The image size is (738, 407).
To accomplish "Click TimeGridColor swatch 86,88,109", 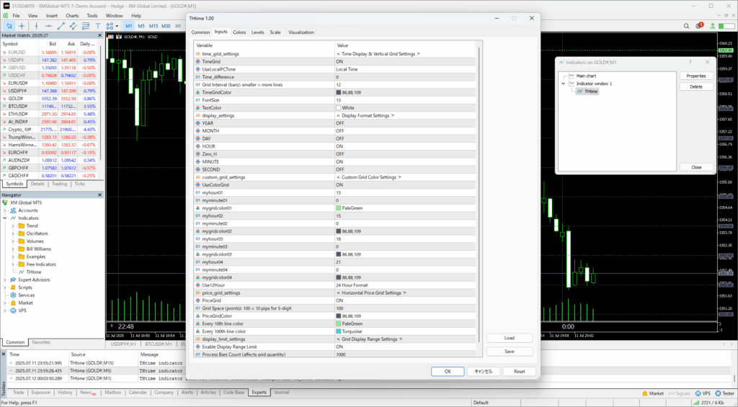I will [339, 93].
